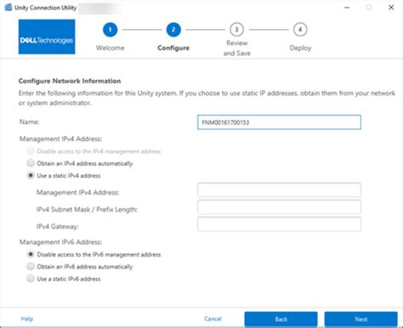Click the Welcome step label
This screenshot has height=328, width=403.
111,48
